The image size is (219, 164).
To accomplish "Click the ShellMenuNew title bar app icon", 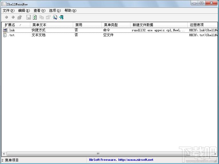I will pos(4,4).
